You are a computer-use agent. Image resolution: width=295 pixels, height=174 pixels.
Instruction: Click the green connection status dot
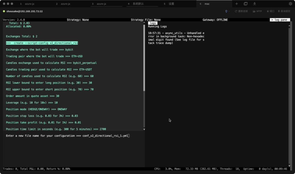4,11
